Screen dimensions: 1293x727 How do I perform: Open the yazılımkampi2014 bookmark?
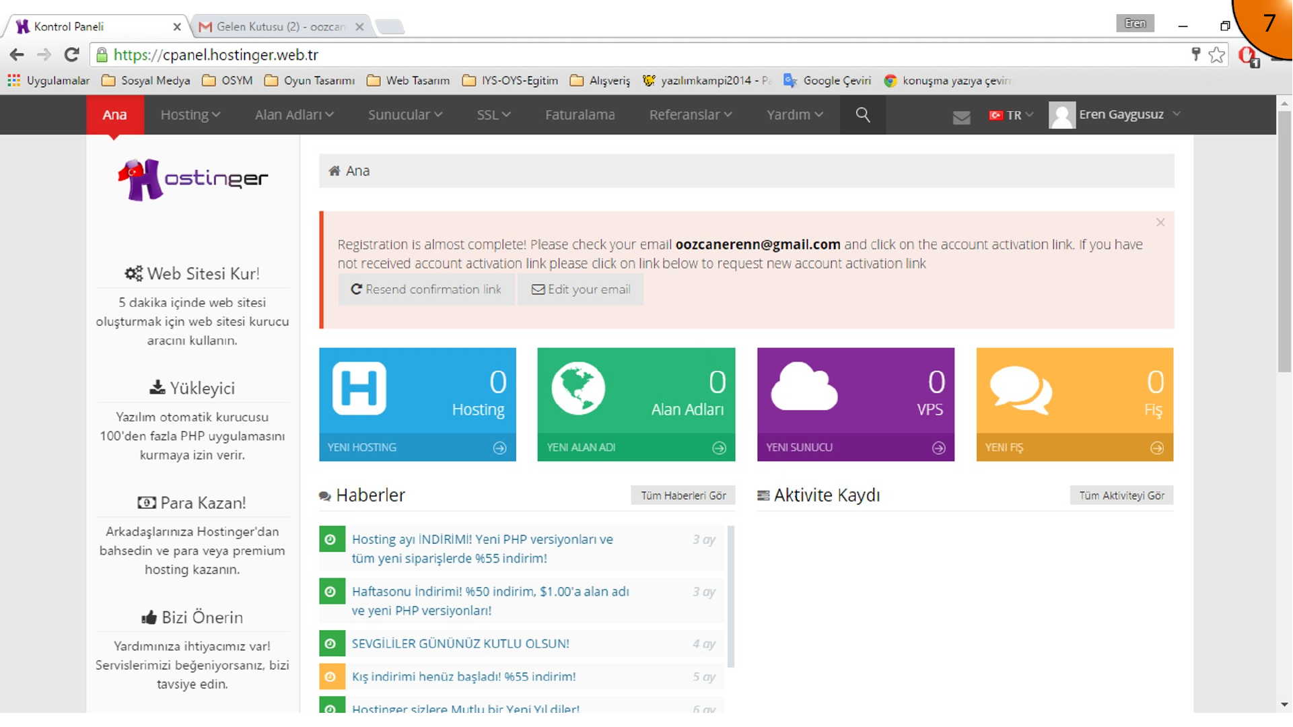[x=707, y=81]
